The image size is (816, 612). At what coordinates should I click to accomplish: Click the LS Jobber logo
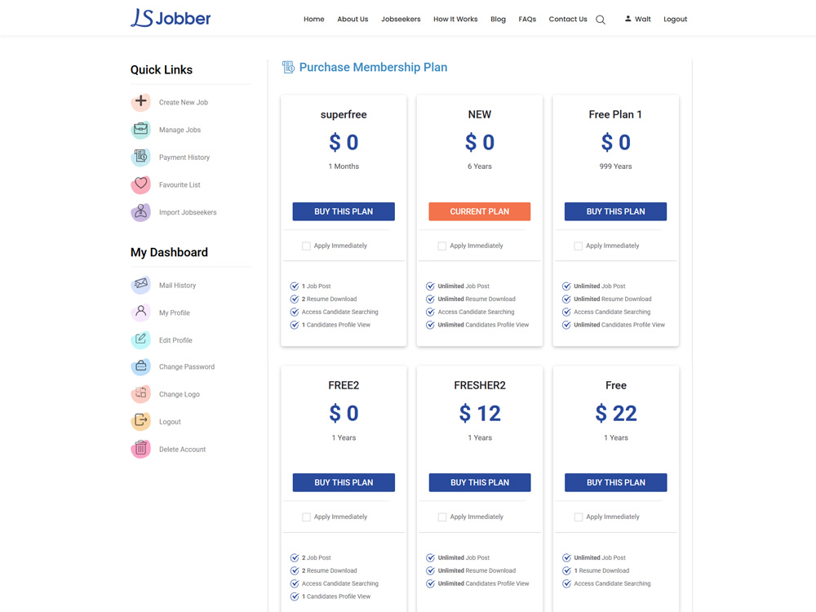pyautogui.click(x=171, y=18)
